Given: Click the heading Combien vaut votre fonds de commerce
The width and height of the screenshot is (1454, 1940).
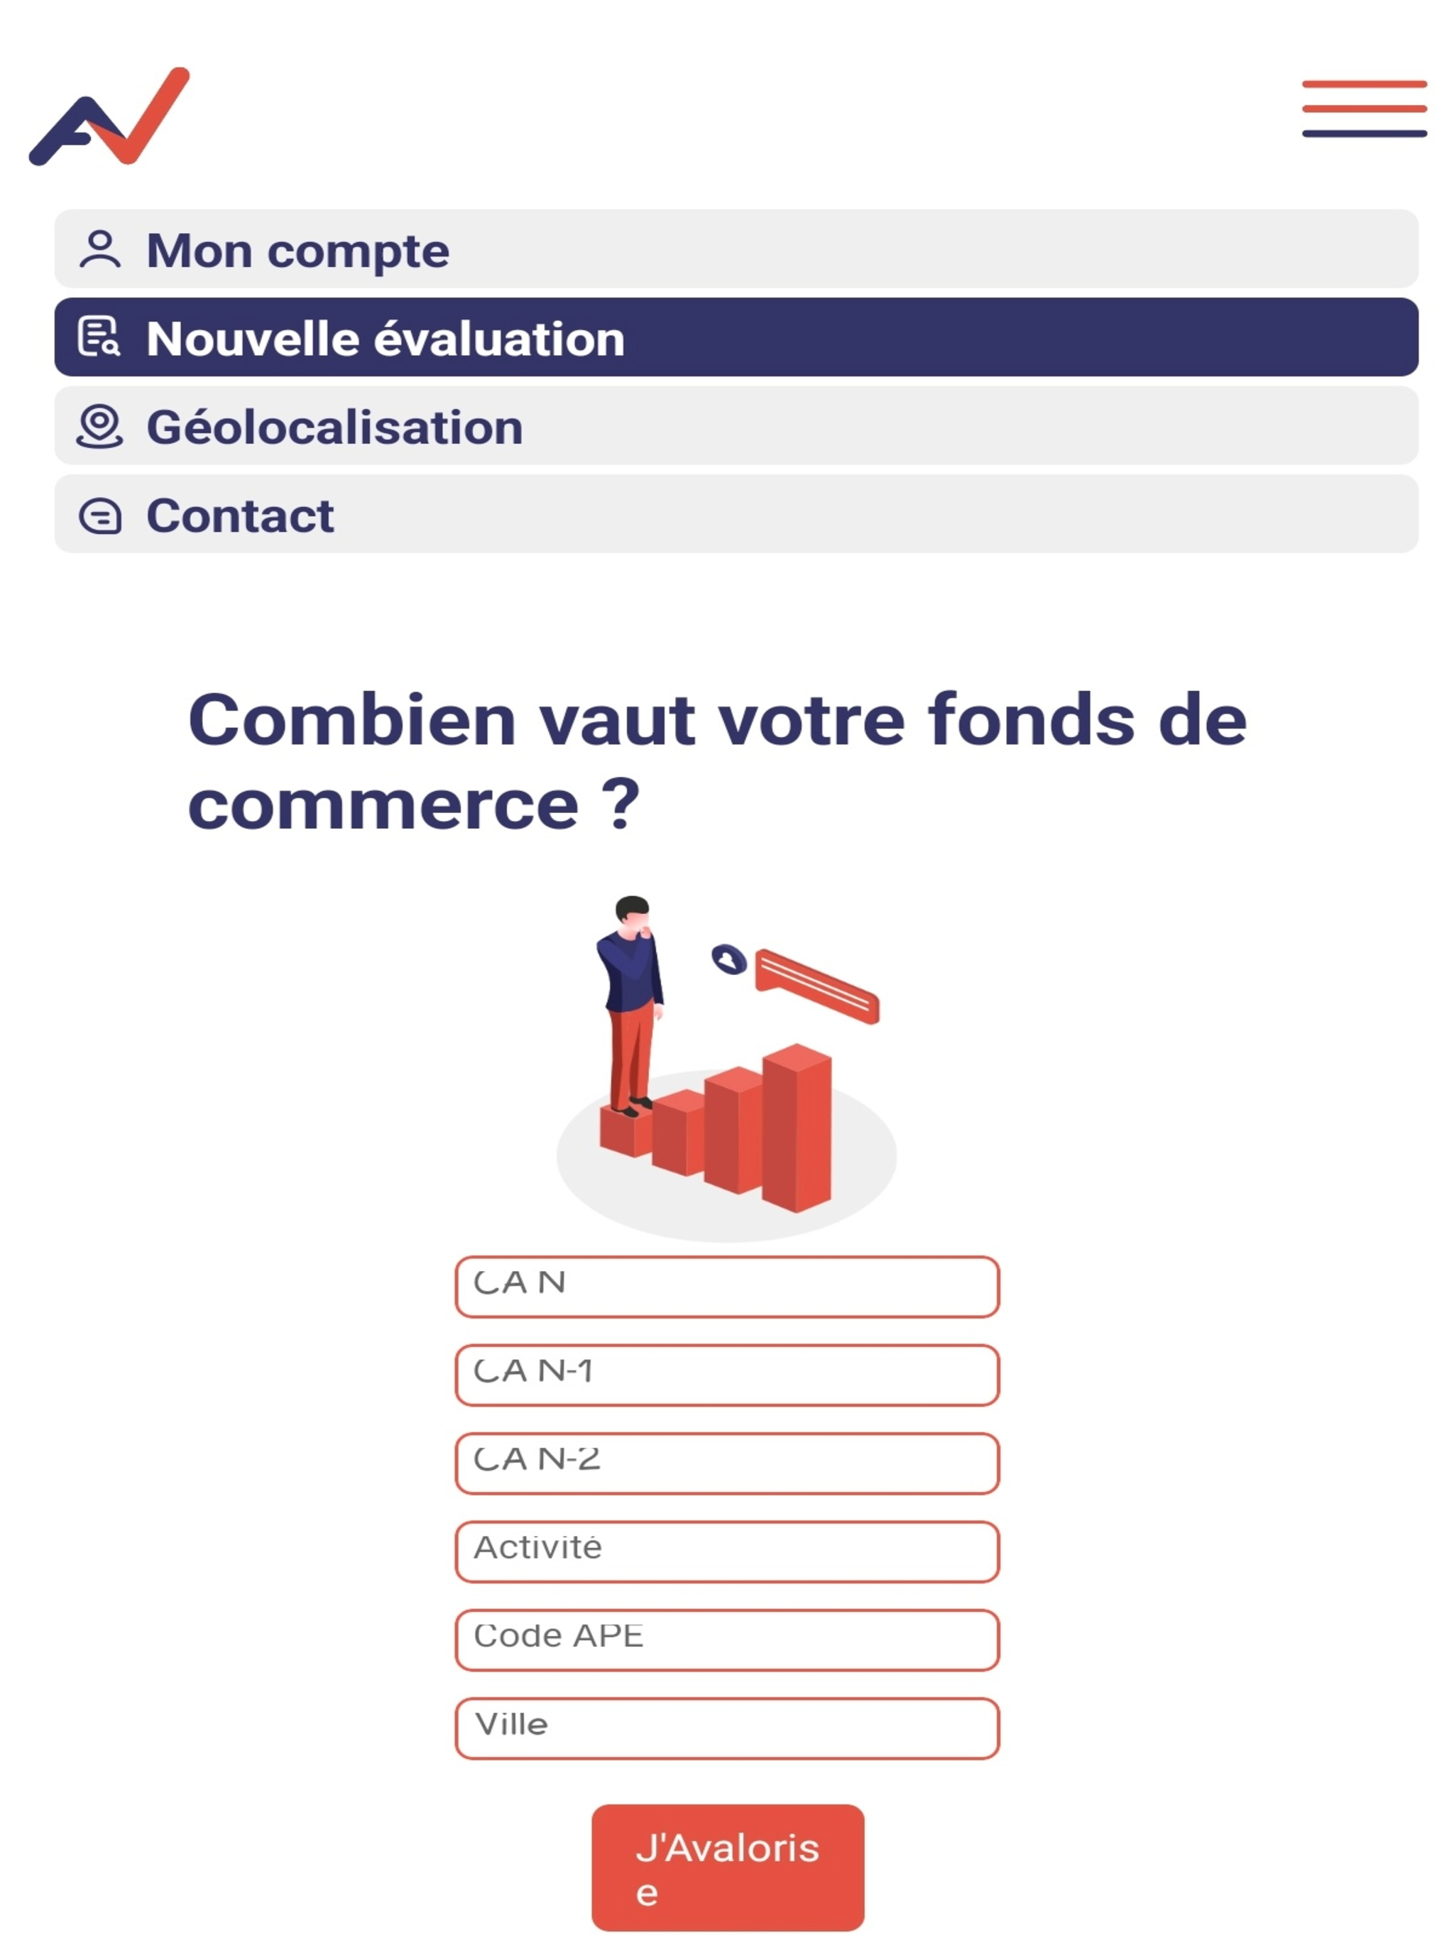Looking at the screenshot, I should tap(717, 761).
